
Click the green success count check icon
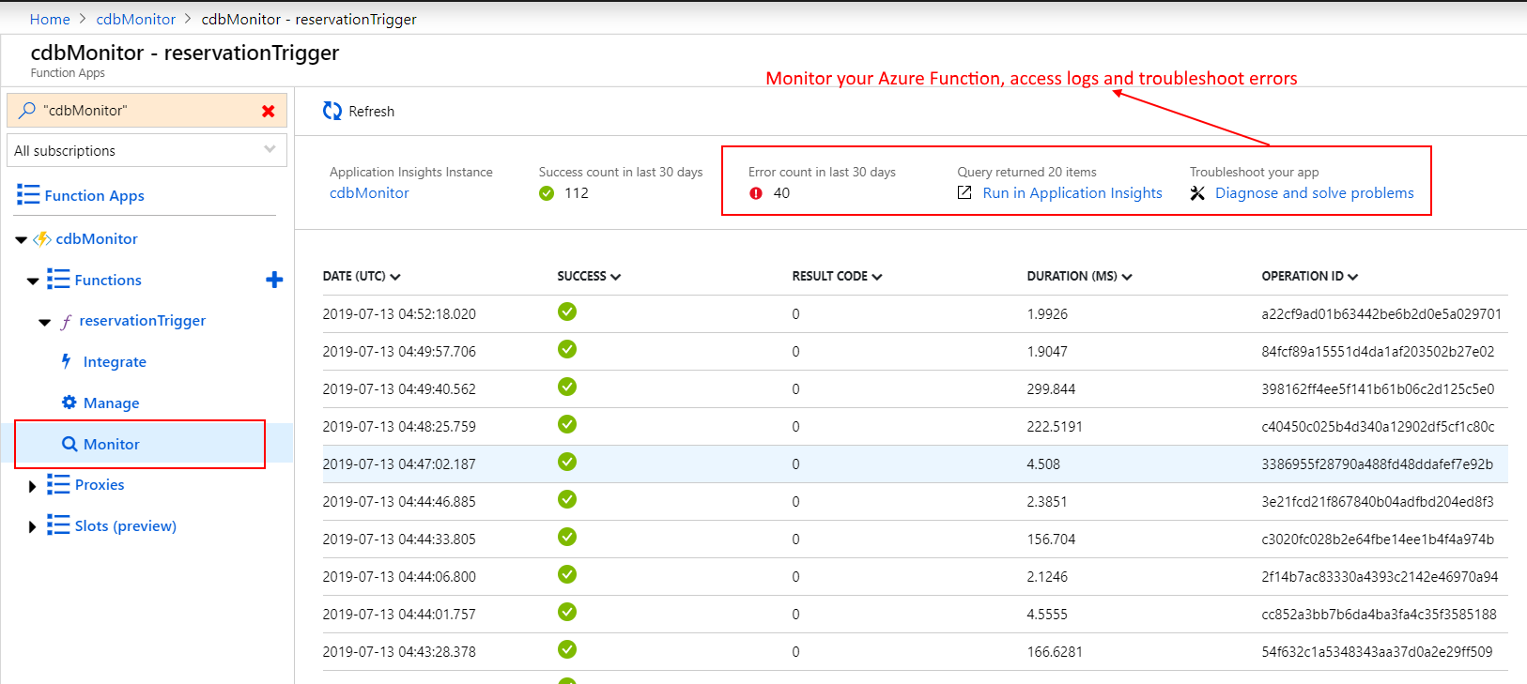point(547,193)
